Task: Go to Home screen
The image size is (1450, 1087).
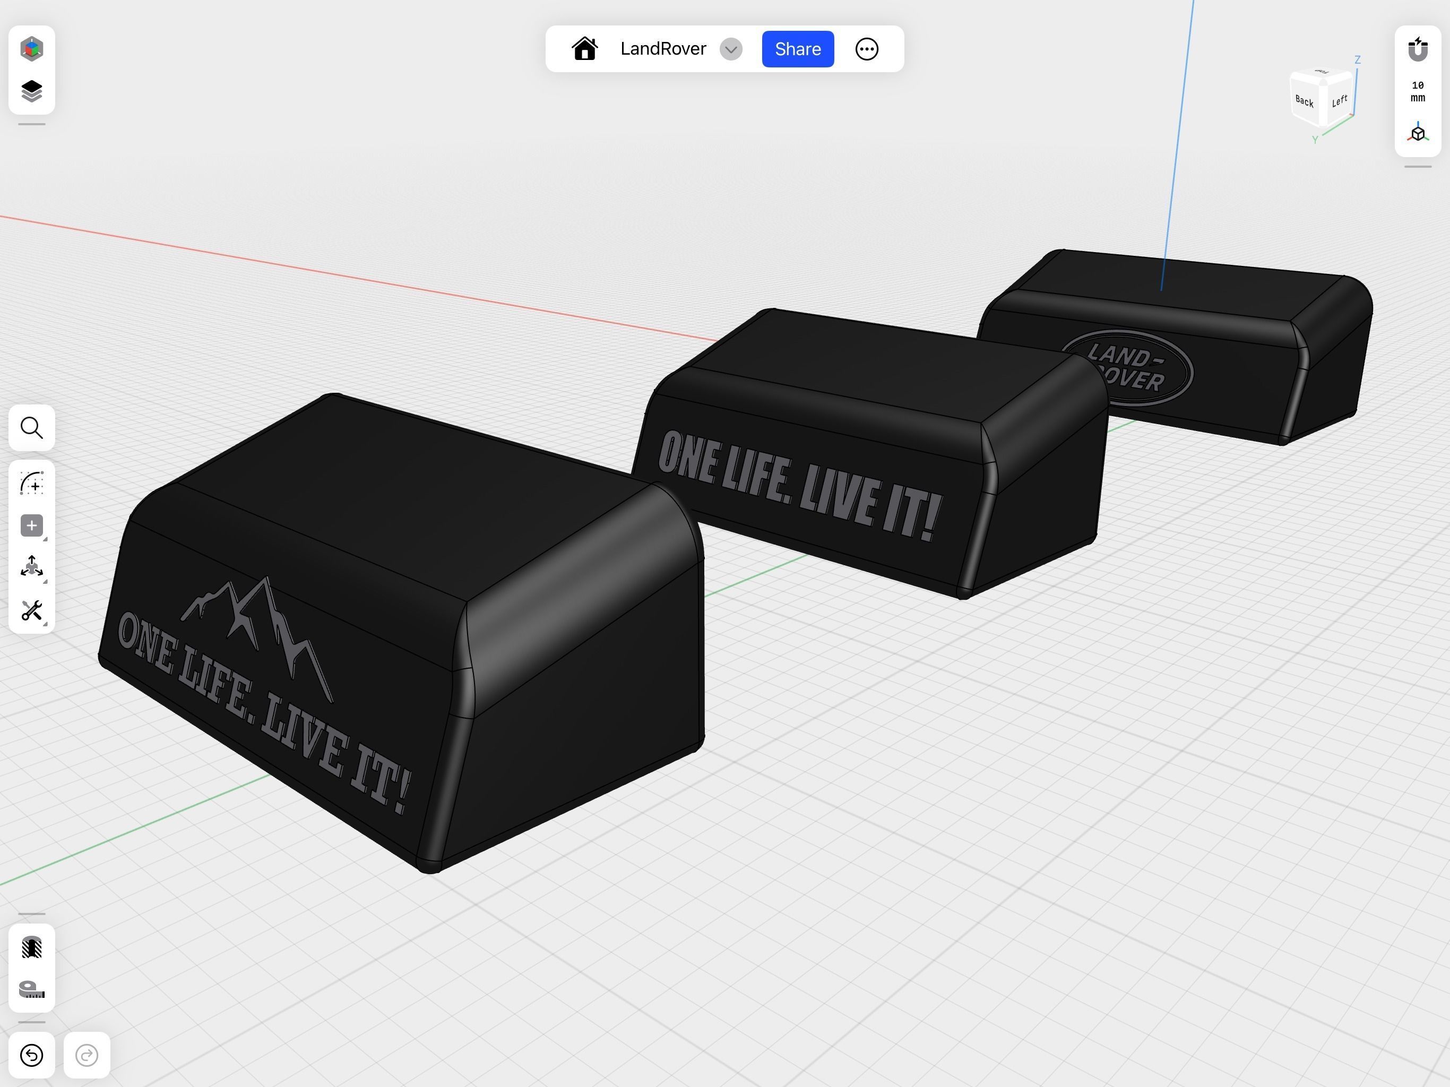Action: point(584,49)
